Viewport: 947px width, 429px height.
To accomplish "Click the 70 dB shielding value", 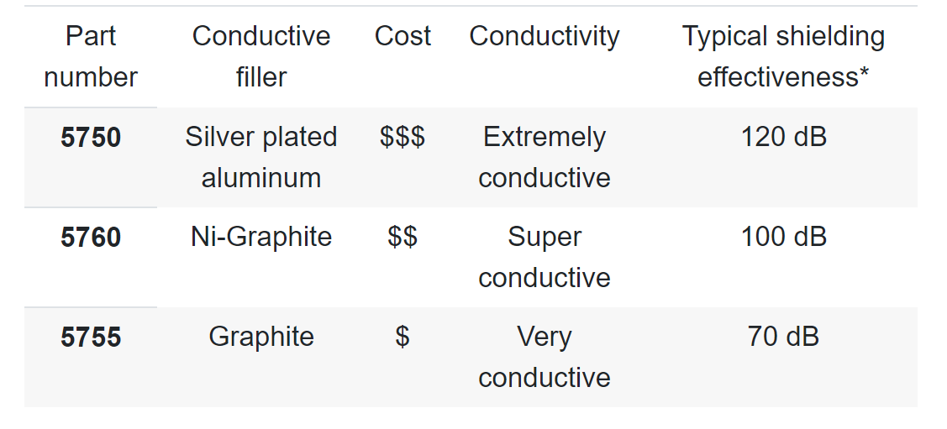I will coord(783,337).
